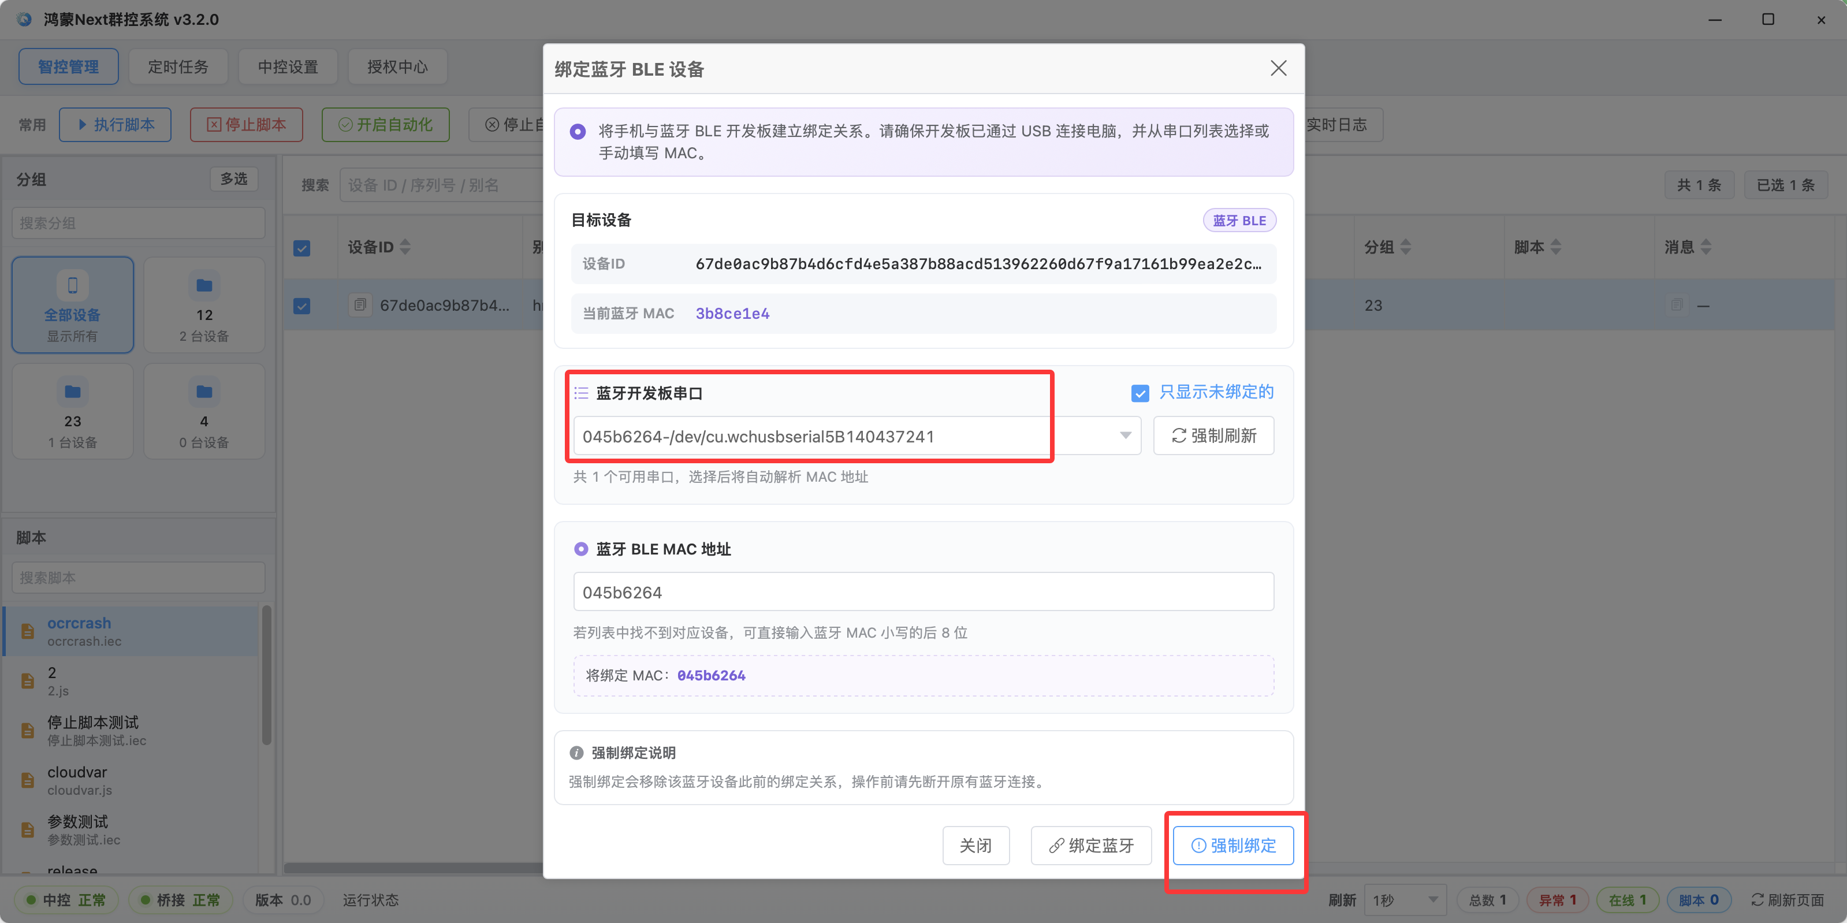Click the 开启自动化 button
1847x923 pixels.
(x=385, y=125)
